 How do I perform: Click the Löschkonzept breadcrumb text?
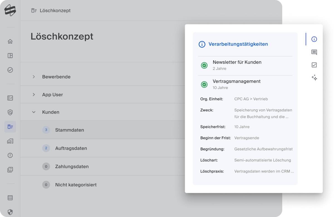(x=55, y=11)
